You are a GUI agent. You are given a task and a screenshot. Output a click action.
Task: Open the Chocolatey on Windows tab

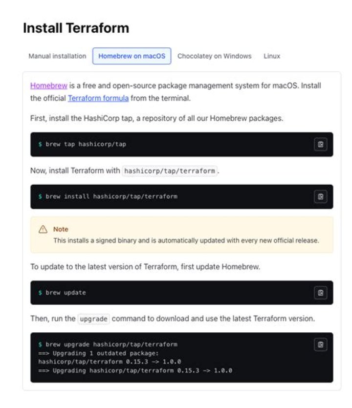(x=214, y=56)
